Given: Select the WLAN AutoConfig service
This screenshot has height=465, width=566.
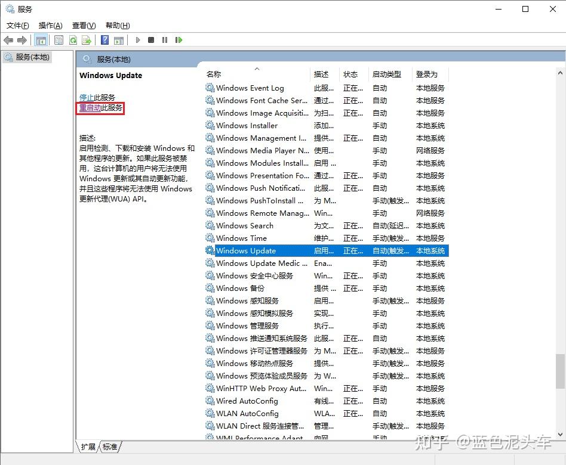Looking at the screenshot, I should click(x=327, y=414).
